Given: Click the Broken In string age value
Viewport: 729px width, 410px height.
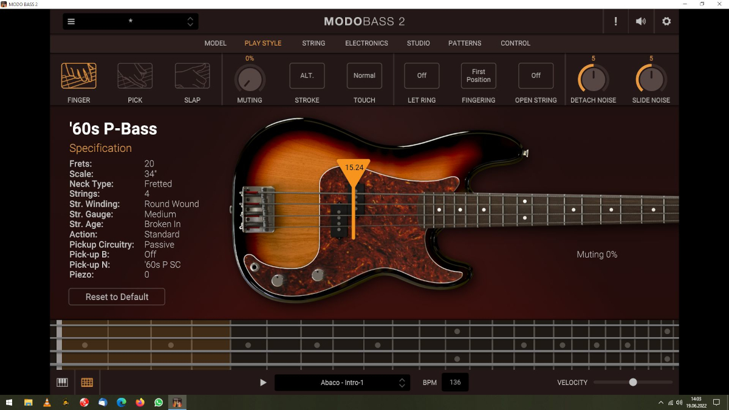Looking at the screenshot, I should 162,224.
